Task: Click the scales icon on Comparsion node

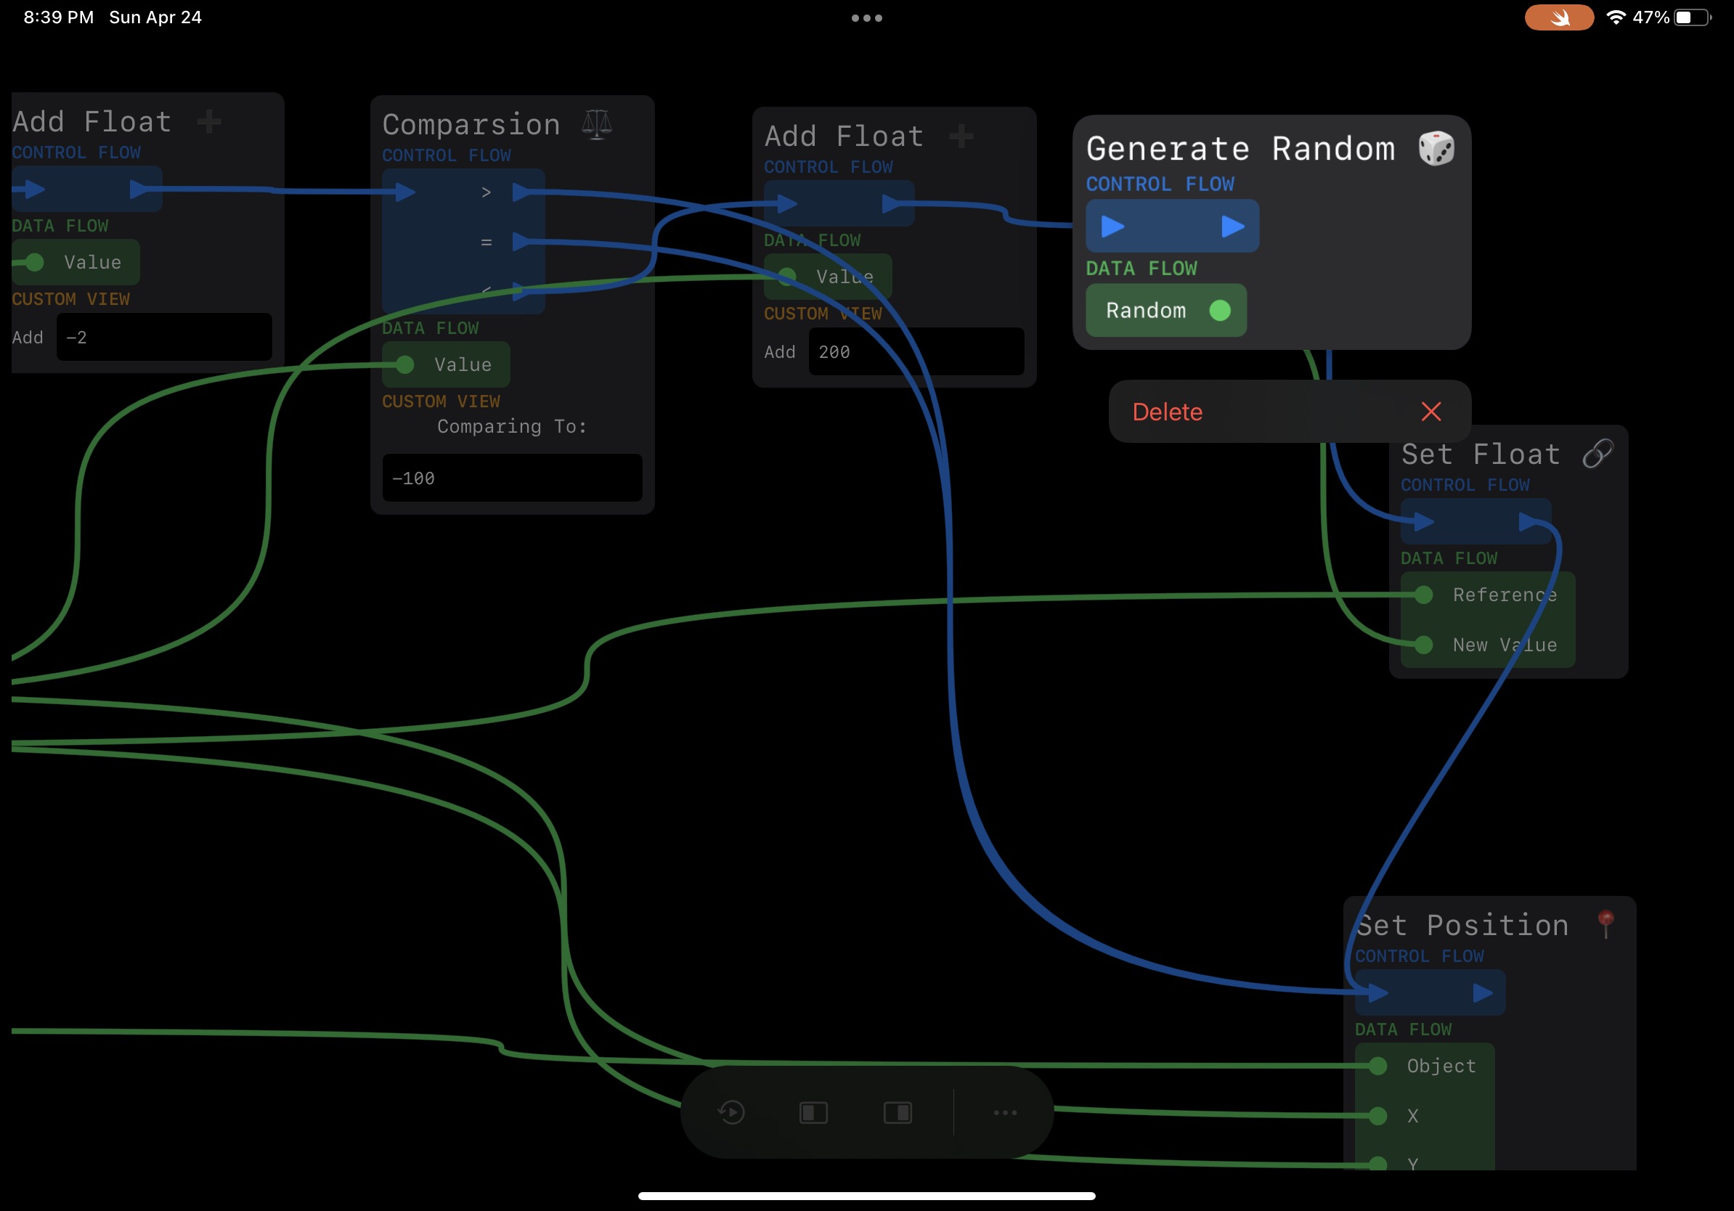Action: [597, 125]
